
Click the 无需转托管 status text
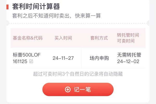(x=129, y=55)
